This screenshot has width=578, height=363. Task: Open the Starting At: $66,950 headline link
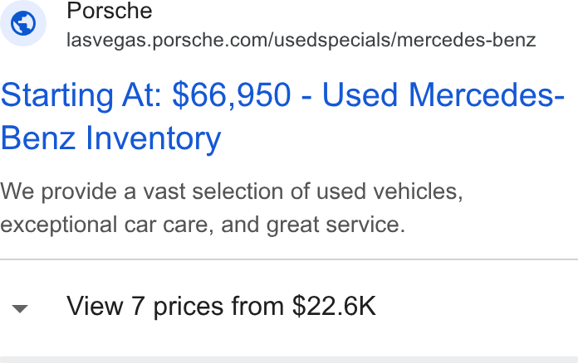click(282, 116)
